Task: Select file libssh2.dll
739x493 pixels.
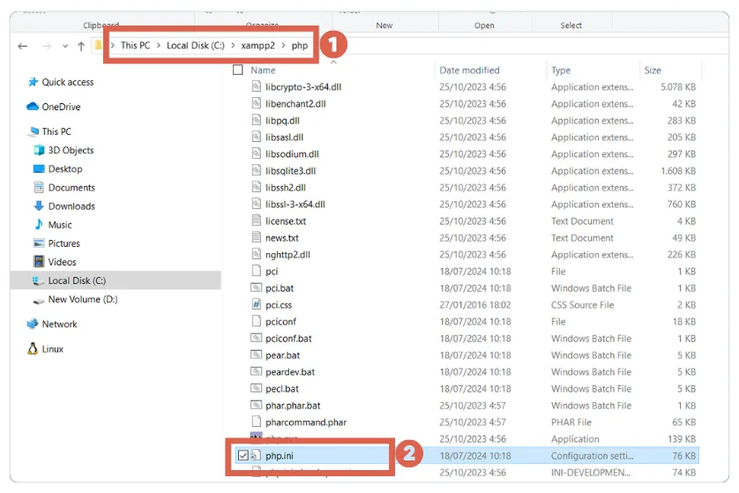Action: coord(286,188)
